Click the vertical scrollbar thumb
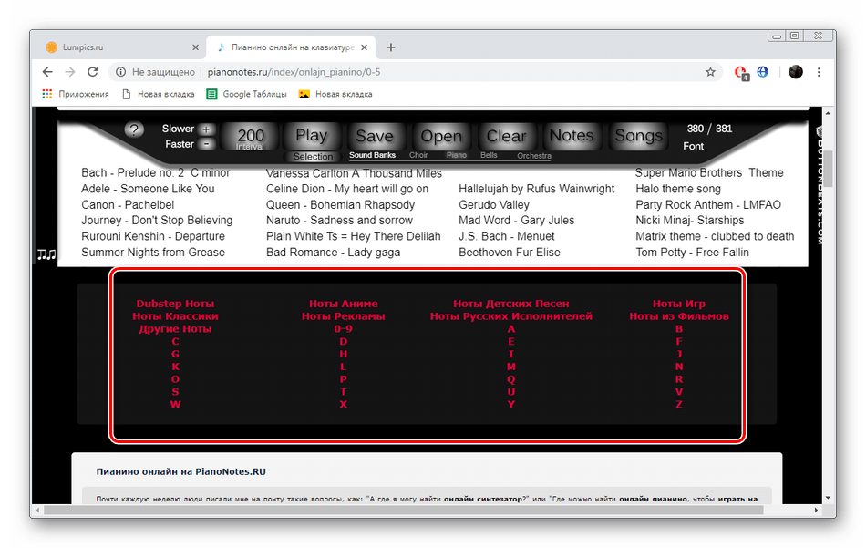The image size is (866, 548). (x=828, y=169)
